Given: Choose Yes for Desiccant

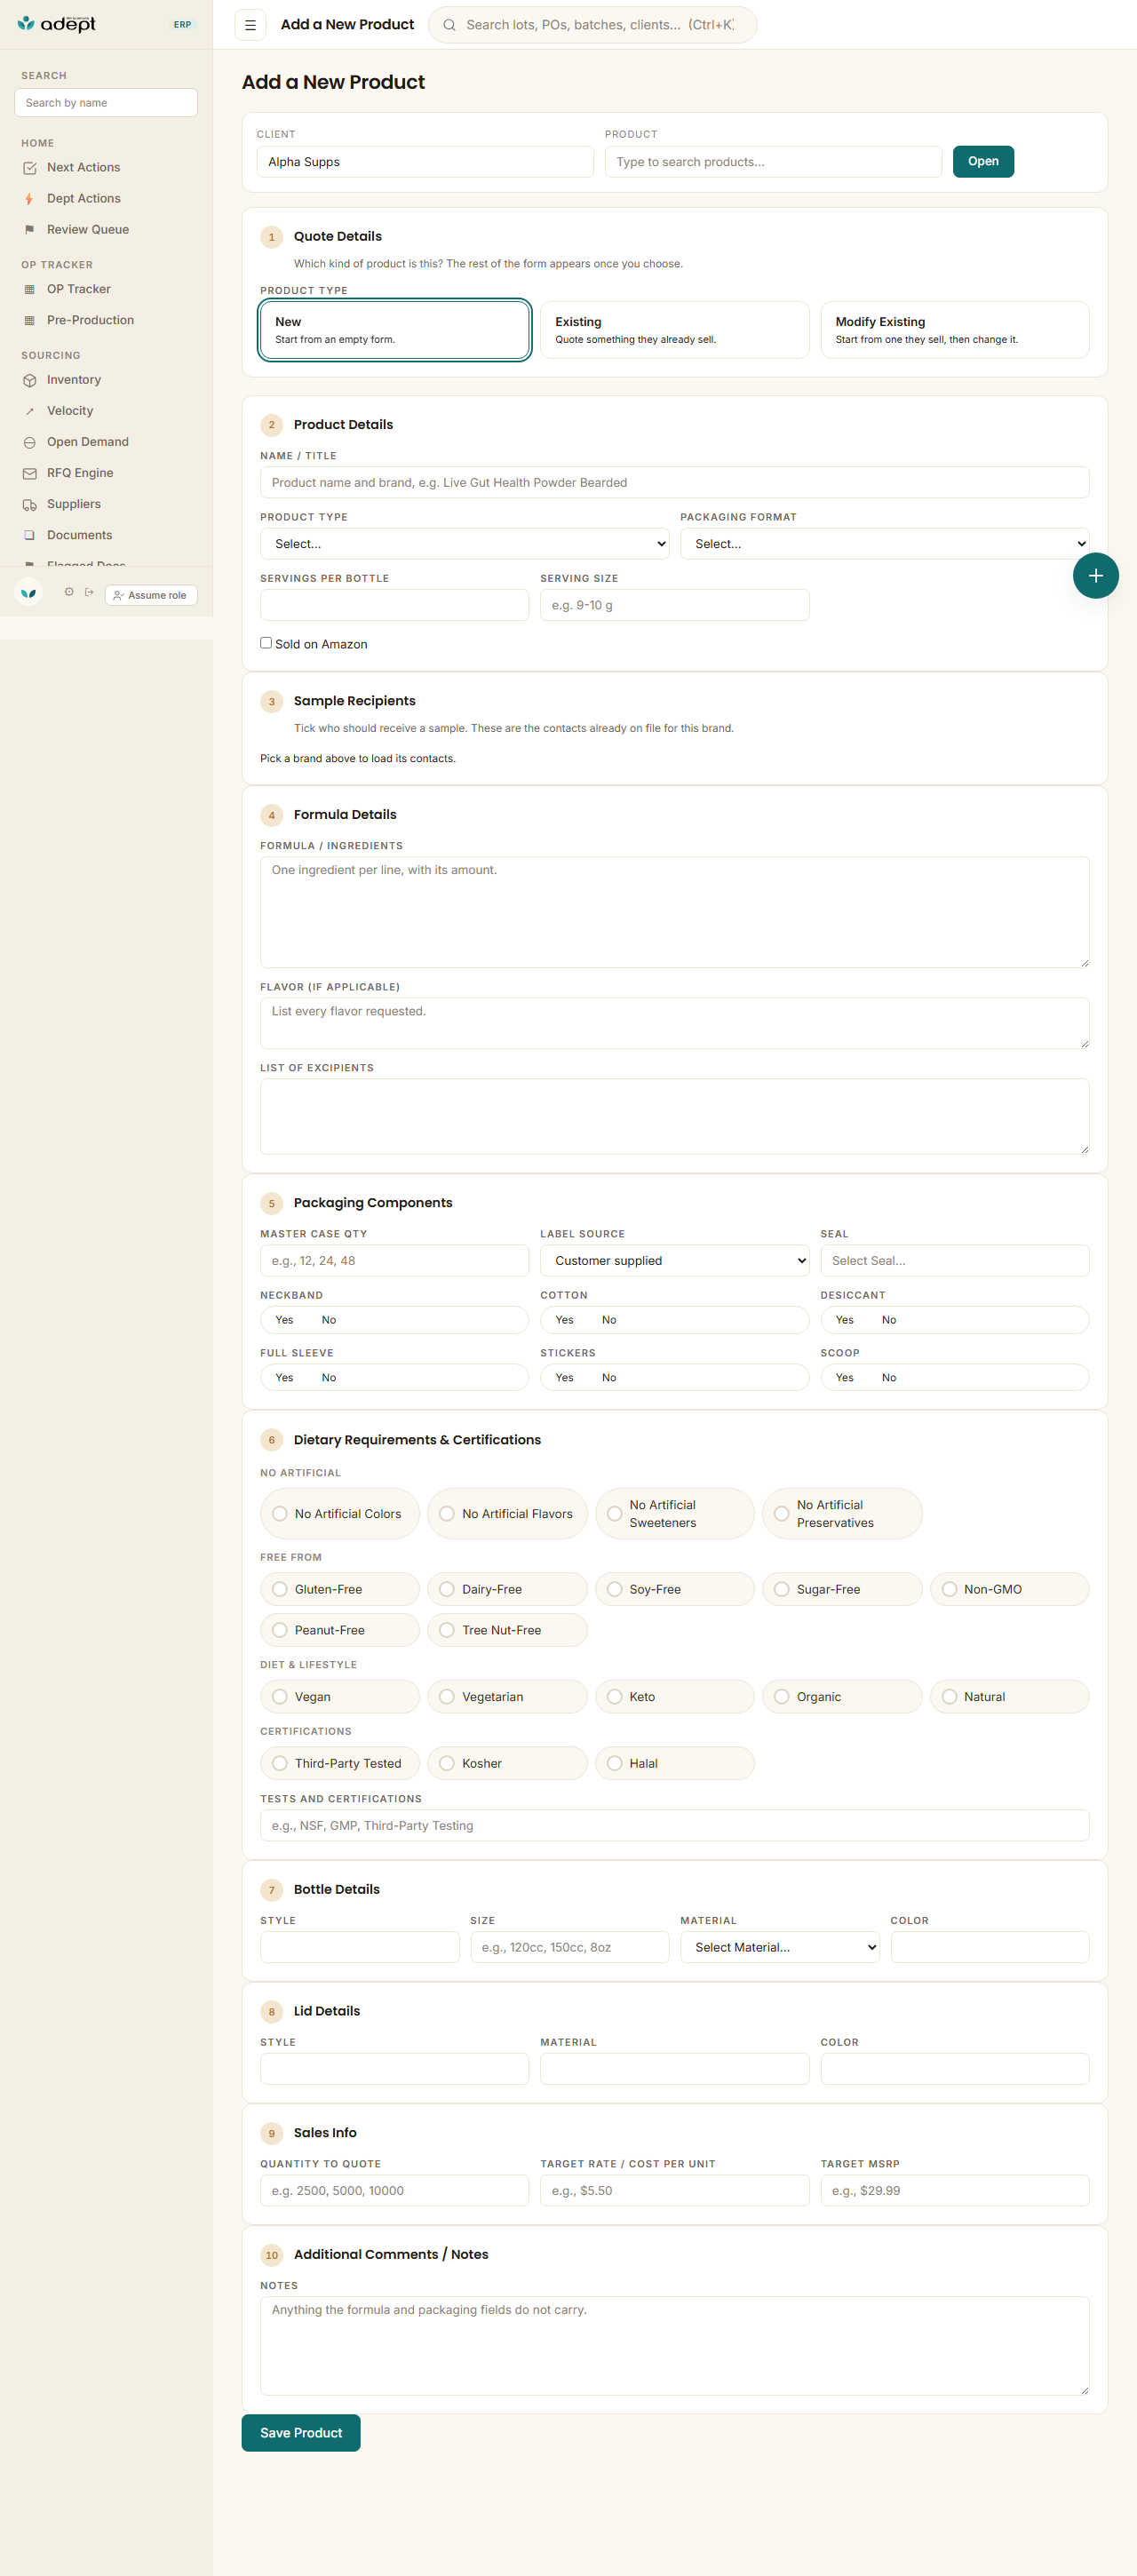Looking at the screenshot, I should tap(844, 1320).
